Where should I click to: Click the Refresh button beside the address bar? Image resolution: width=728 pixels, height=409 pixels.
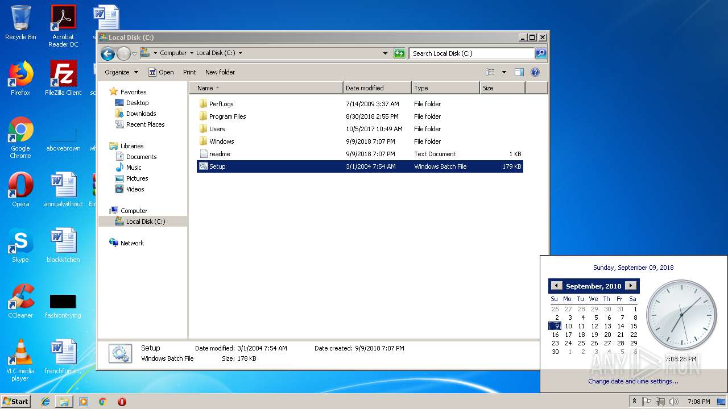pyautogui.click(x=399, y=53)
